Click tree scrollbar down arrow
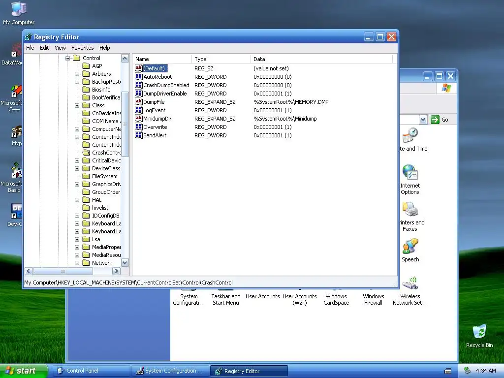 pyautogui.click(x=125, y=263)
